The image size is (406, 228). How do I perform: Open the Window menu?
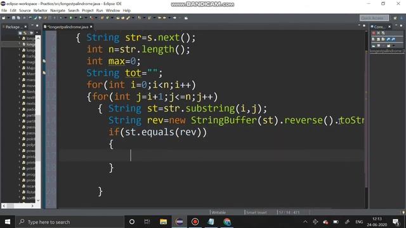(x=113, y=10)
